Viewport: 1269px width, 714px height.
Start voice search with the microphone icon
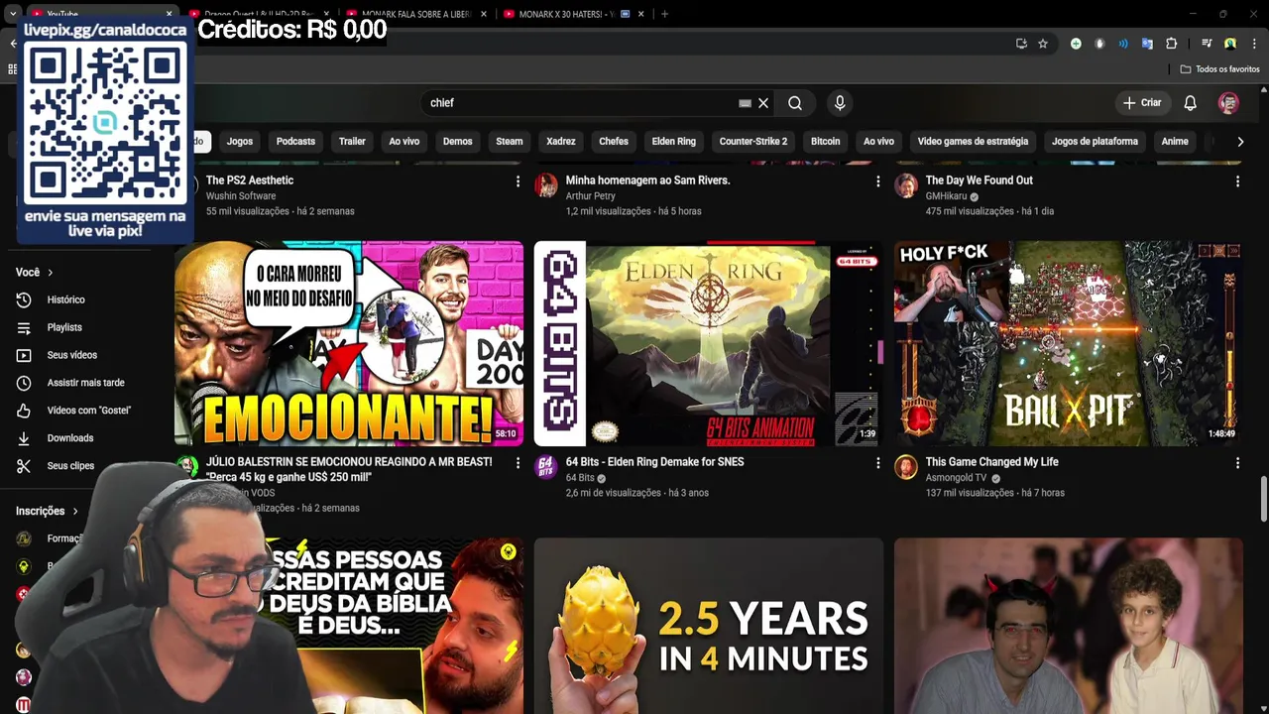pyautogui.click(x=840, y=103)
